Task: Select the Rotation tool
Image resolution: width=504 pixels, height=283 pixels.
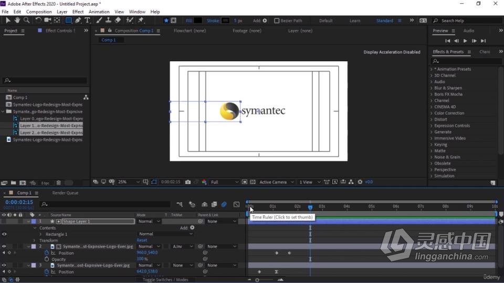Action: point(38,20)
